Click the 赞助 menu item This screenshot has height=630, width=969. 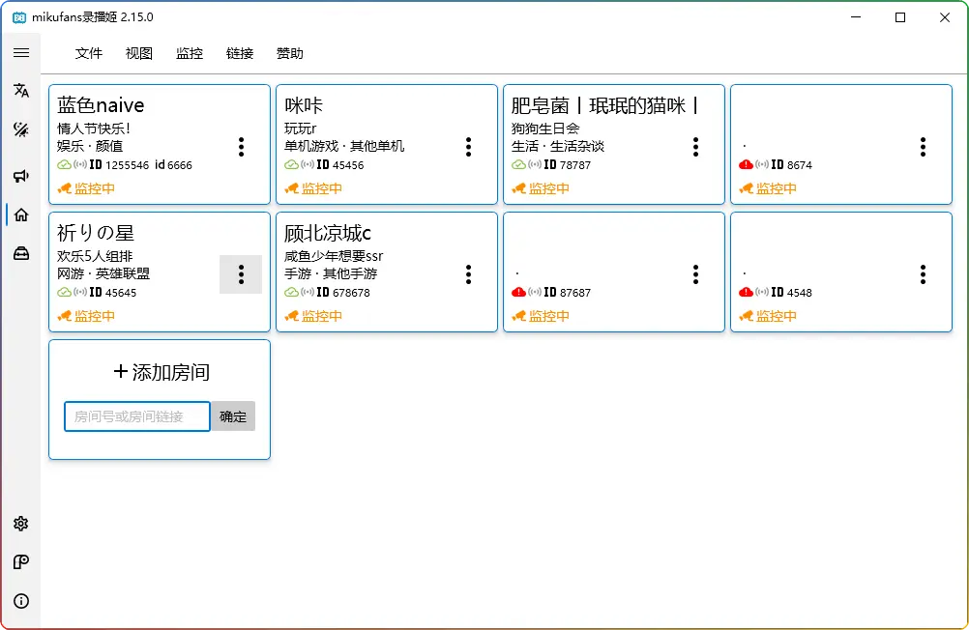[290, 54]
